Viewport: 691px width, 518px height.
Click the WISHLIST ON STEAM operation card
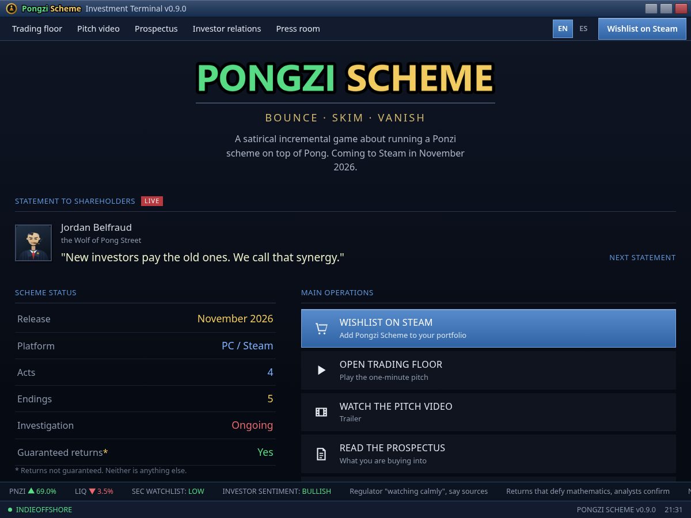click(488, 328)
